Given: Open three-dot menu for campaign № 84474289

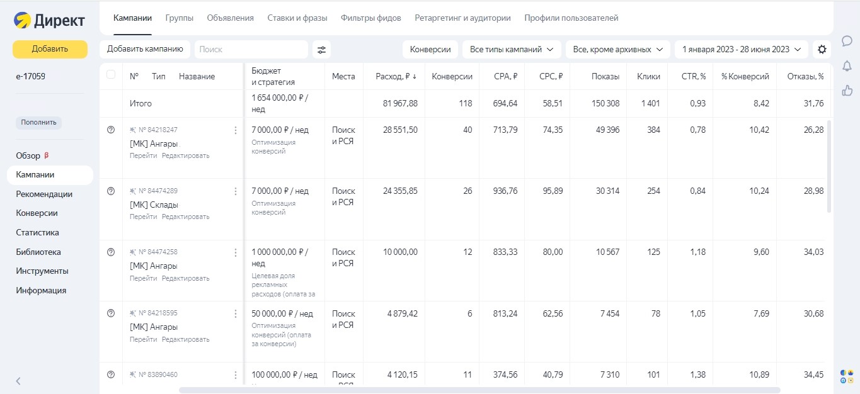Looking at the screenshot, I should (x=236, y=191).
